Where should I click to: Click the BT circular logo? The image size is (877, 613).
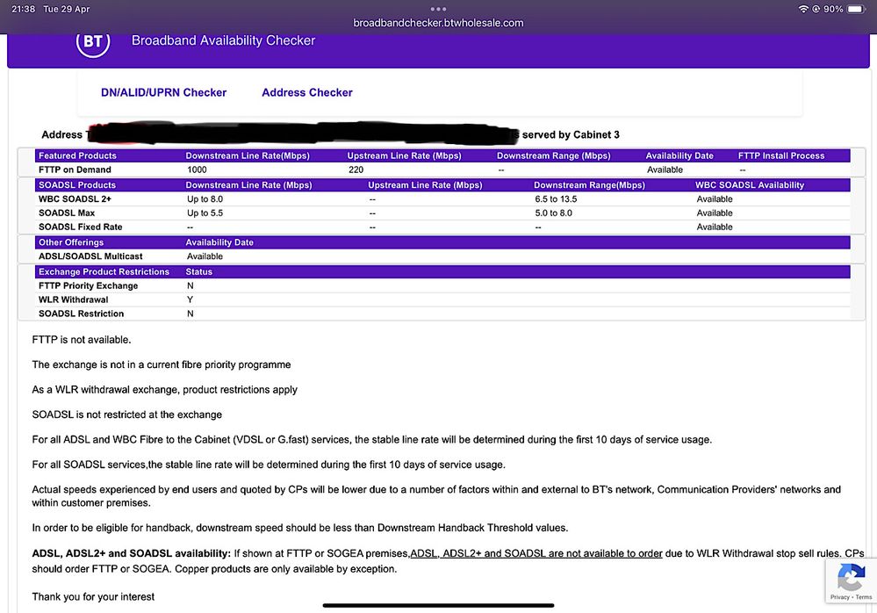click(92, 41)
